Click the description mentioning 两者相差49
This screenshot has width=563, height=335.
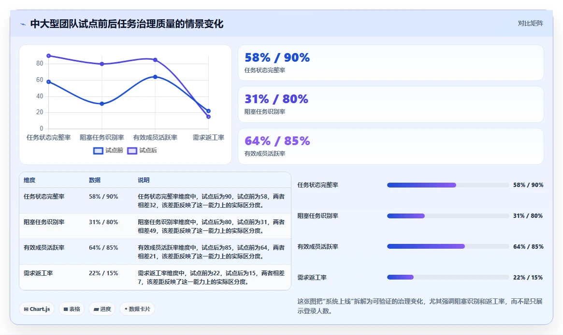pos(211,227)
